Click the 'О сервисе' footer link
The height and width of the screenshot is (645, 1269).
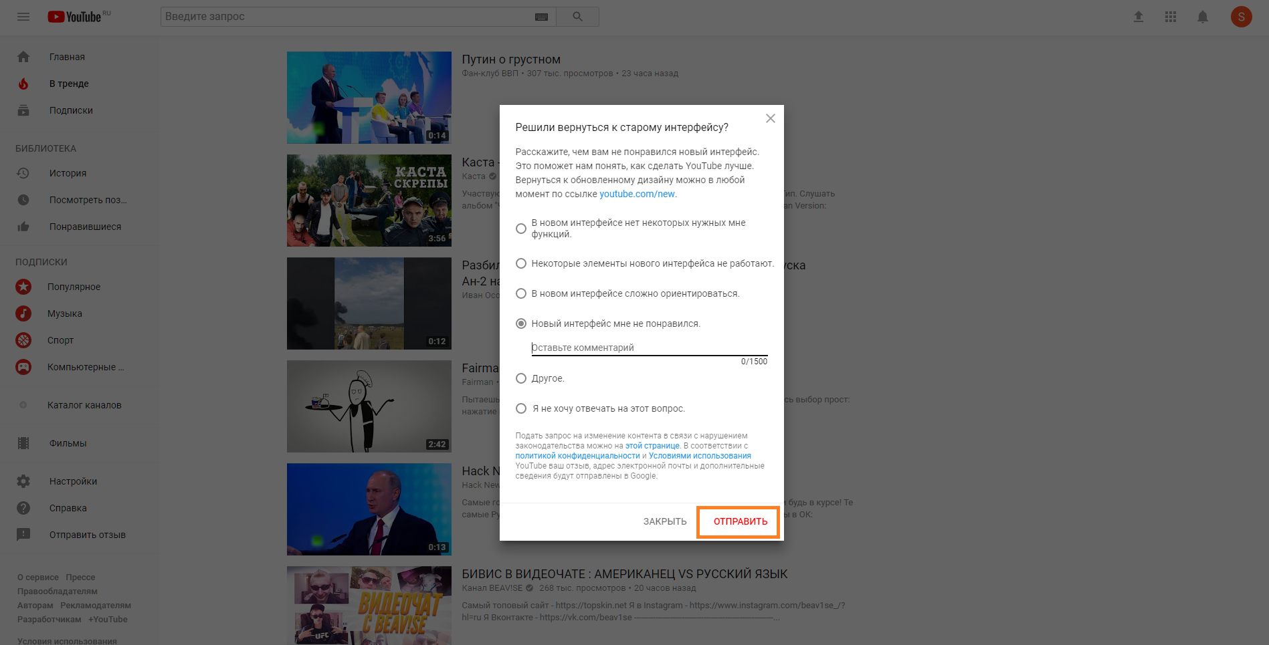pos(38,577)
